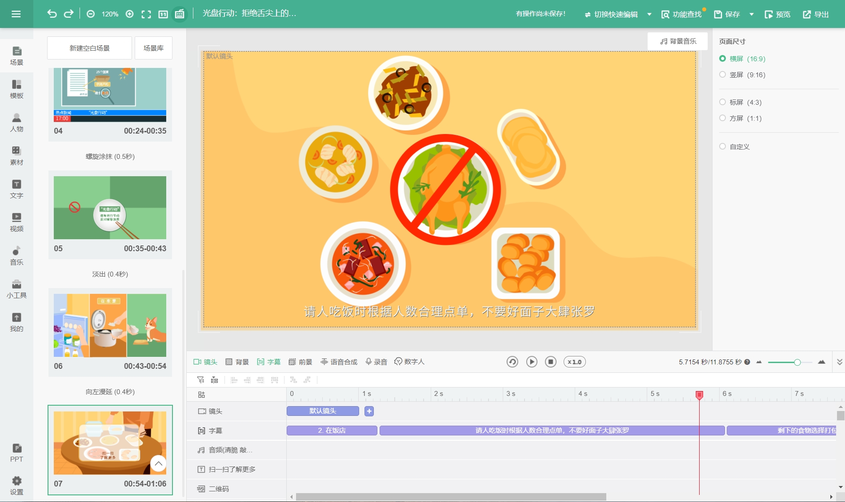The height and width of the screenshot is (502, 845).
Task: Open the 小工具 widgets panel
Action: click(16, 289)
